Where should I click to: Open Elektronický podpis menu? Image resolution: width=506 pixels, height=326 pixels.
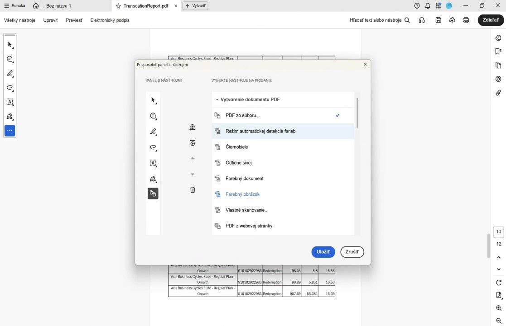pos(110,20)
